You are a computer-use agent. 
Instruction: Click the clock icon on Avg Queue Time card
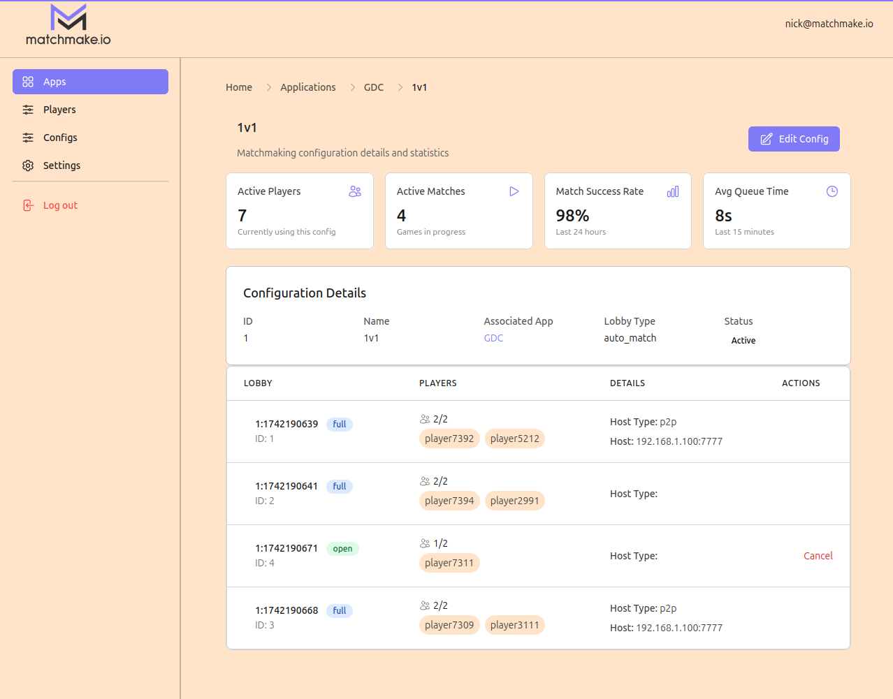coord(832,191)
